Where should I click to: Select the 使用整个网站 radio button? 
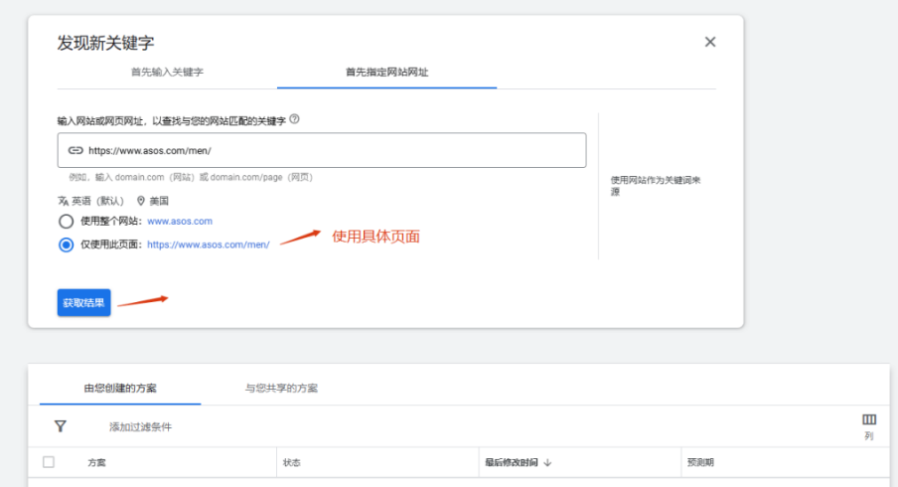click(x=66, y=222)
